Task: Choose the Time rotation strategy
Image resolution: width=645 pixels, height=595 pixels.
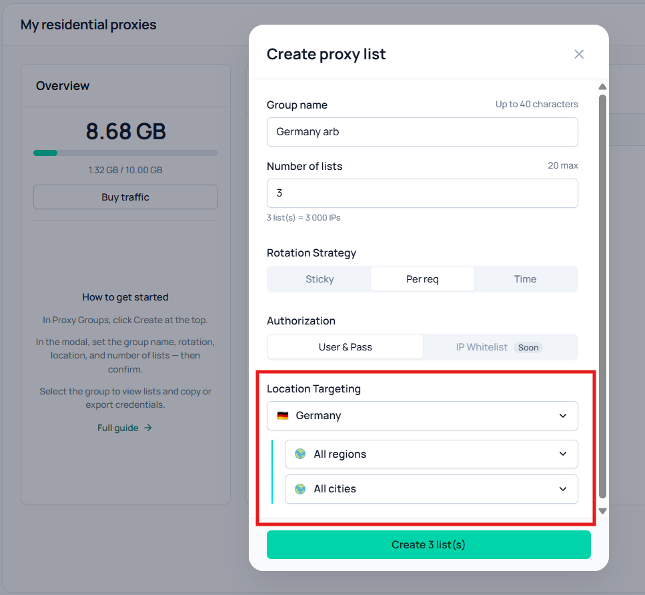Action: coord(526,279)
